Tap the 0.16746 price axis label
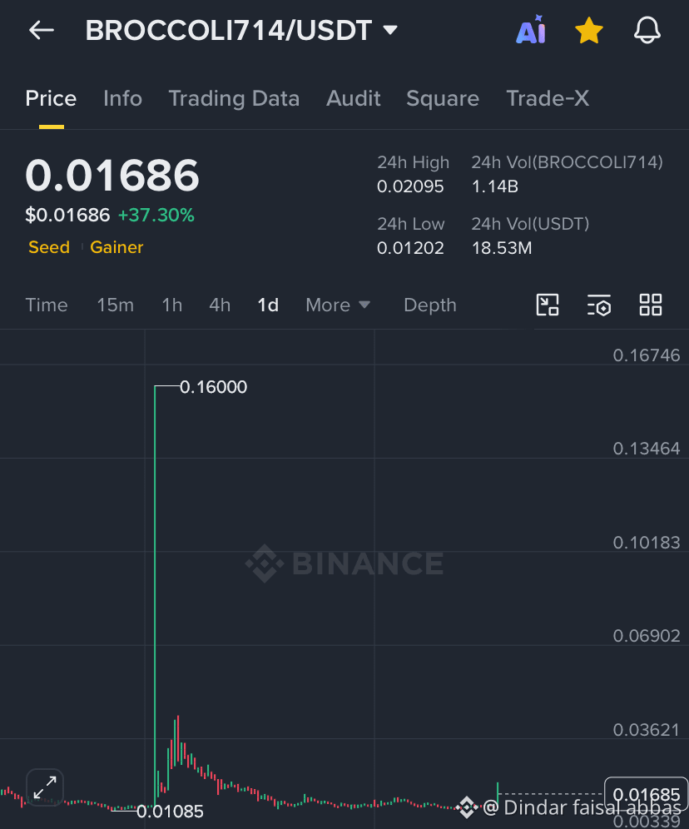The height and width of the screenshot is (829, 689). [x=647, y=355]
